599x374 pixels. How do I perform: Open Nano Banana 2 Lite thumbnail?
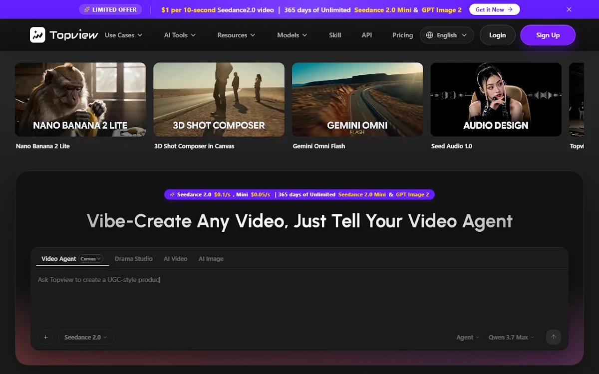tap(80, 99)
